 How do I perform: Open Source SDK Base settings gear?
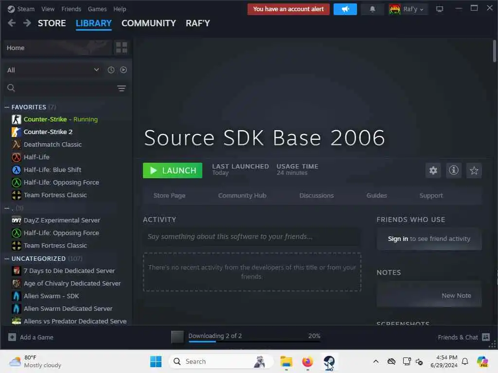pyautogui.click(x=433, y=170)
